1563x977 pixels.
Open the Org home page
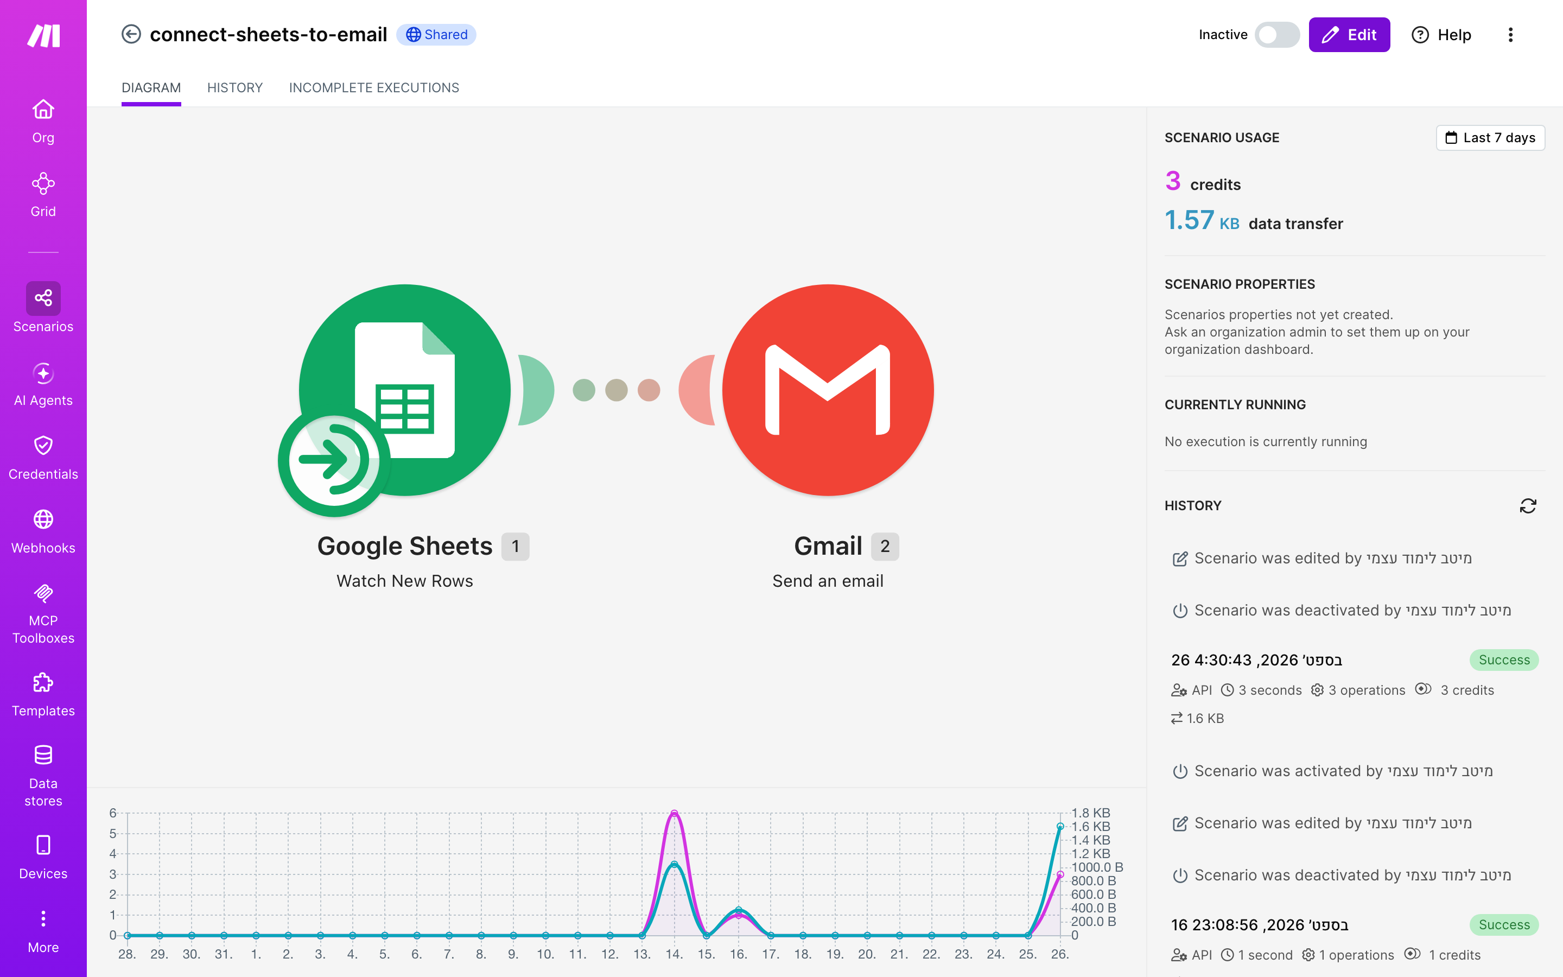[43, 121]
